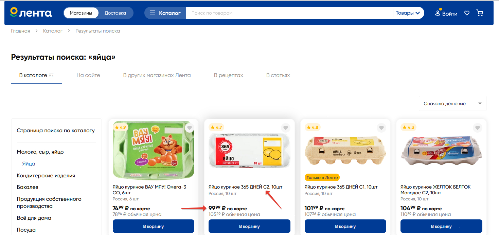Image resolution: width=499 pixels, height=235 pixels.
Task: Favorite the 365 ДНЕЙ С2 eggs
Action: click(286, 128)
